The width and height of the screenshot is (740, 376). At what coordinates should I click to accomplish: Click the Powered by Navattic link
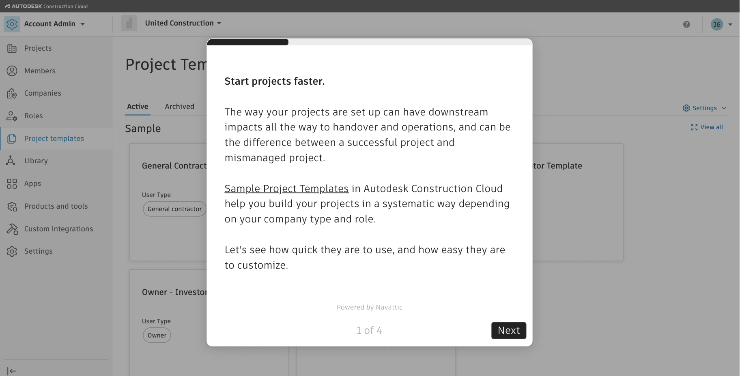pos(370,308)
